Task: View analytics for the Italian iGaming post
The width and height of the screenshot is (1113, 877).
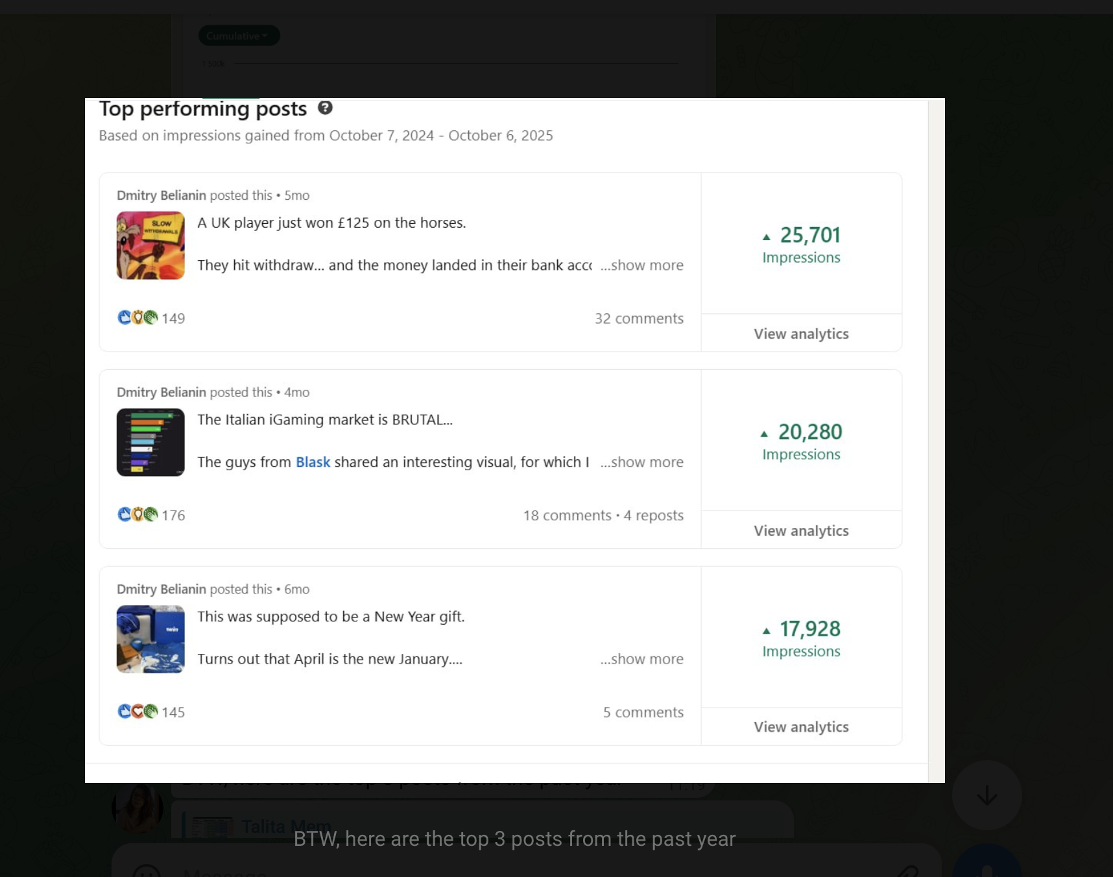Action: 801,530
